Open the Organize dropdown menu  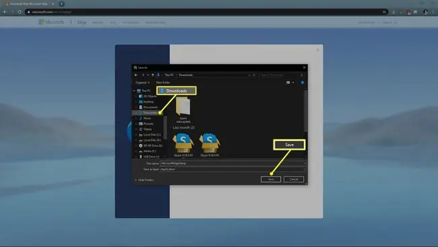(142, 82)
